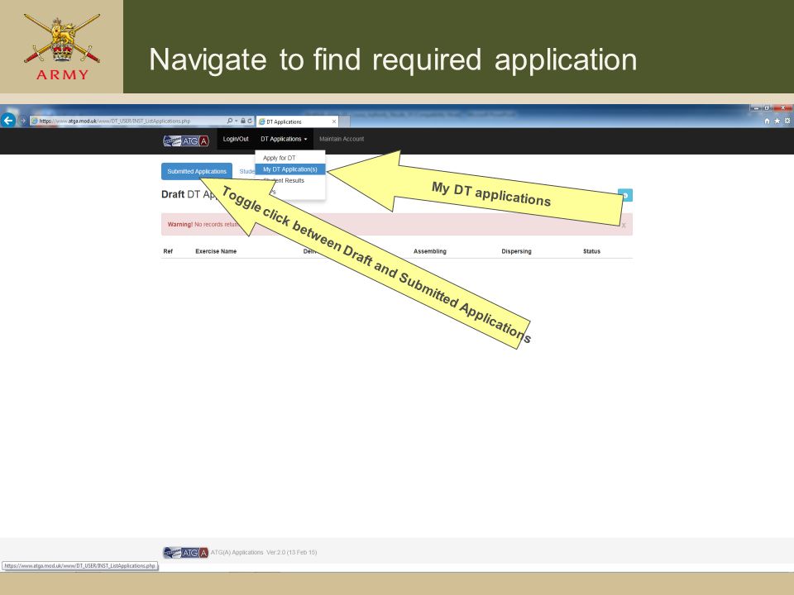Click Login/Out in the navbar
794x595 pixels.
(236, 139)
